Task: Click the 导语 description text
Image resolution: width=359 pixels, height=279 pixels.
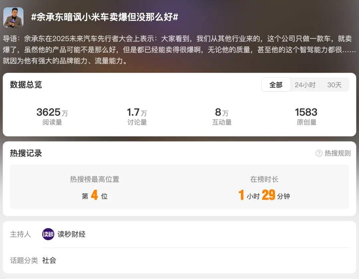Action: [179, 49]
